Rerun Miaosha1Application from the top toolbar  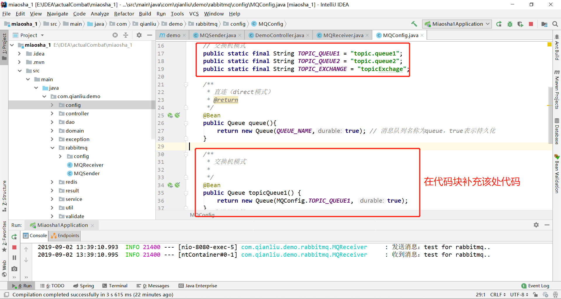[x=499, y=24]
